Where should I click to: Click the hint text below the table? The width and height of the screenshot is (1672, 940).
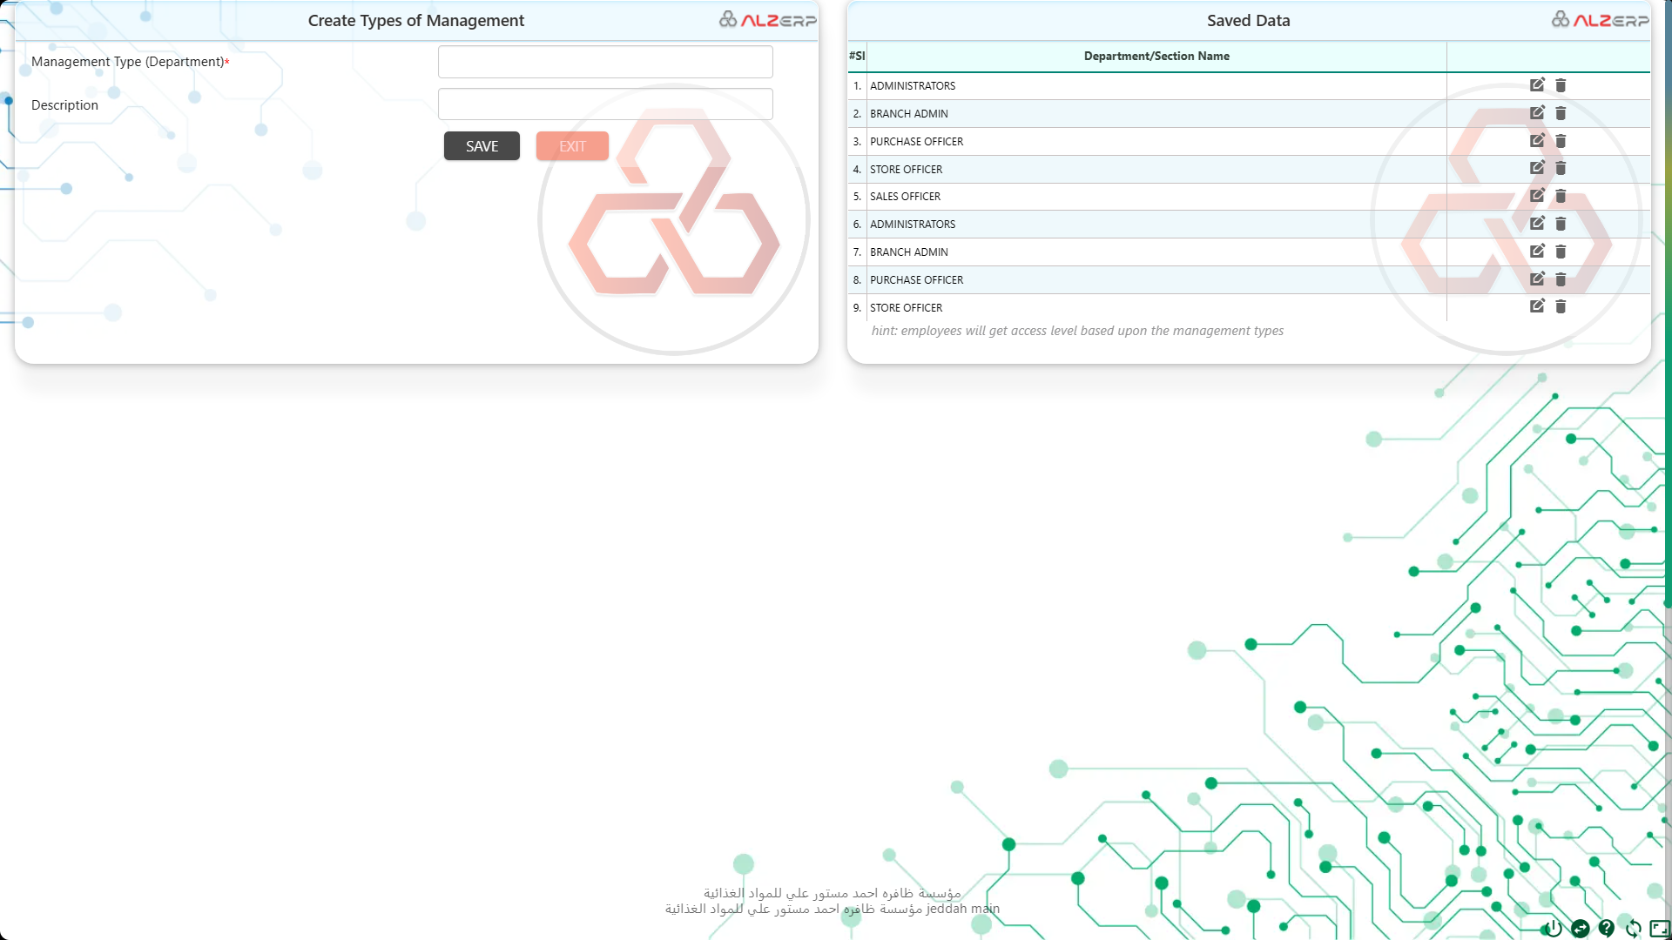[1077, 331]
